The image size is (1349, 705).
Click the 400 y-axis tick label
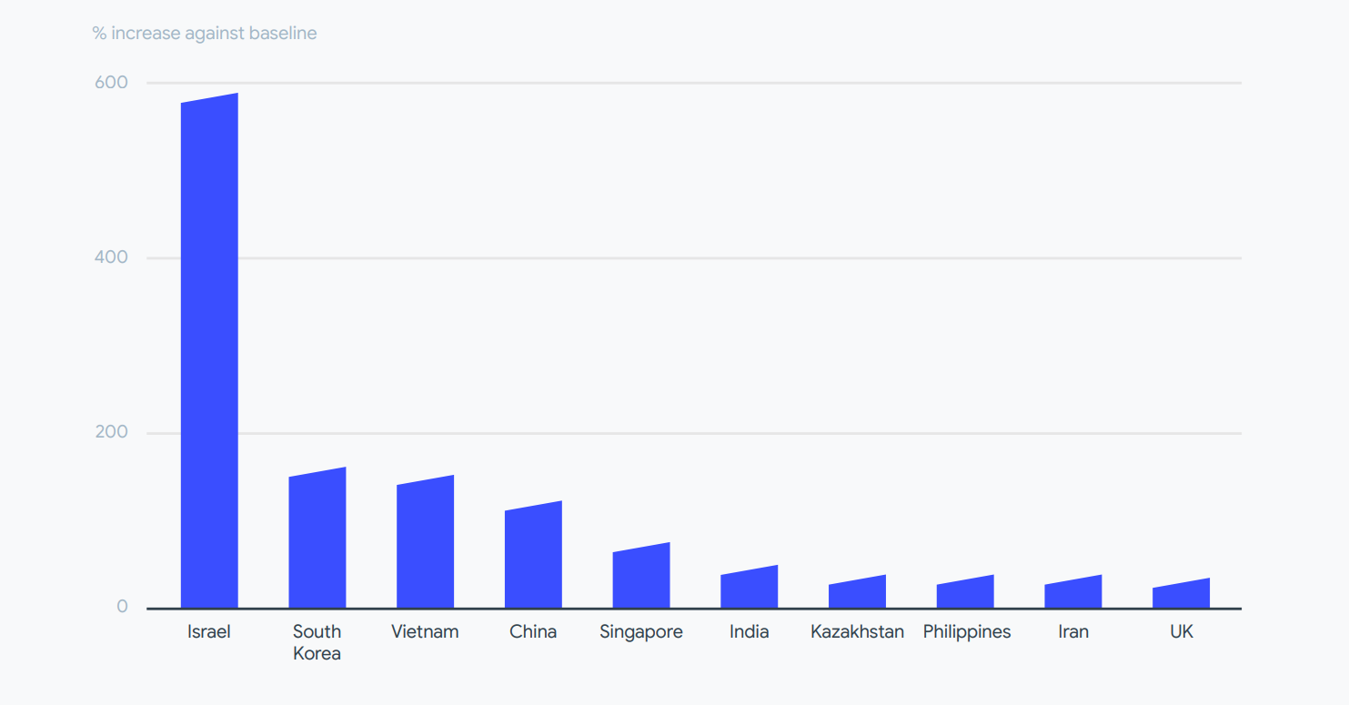point(111,257)
